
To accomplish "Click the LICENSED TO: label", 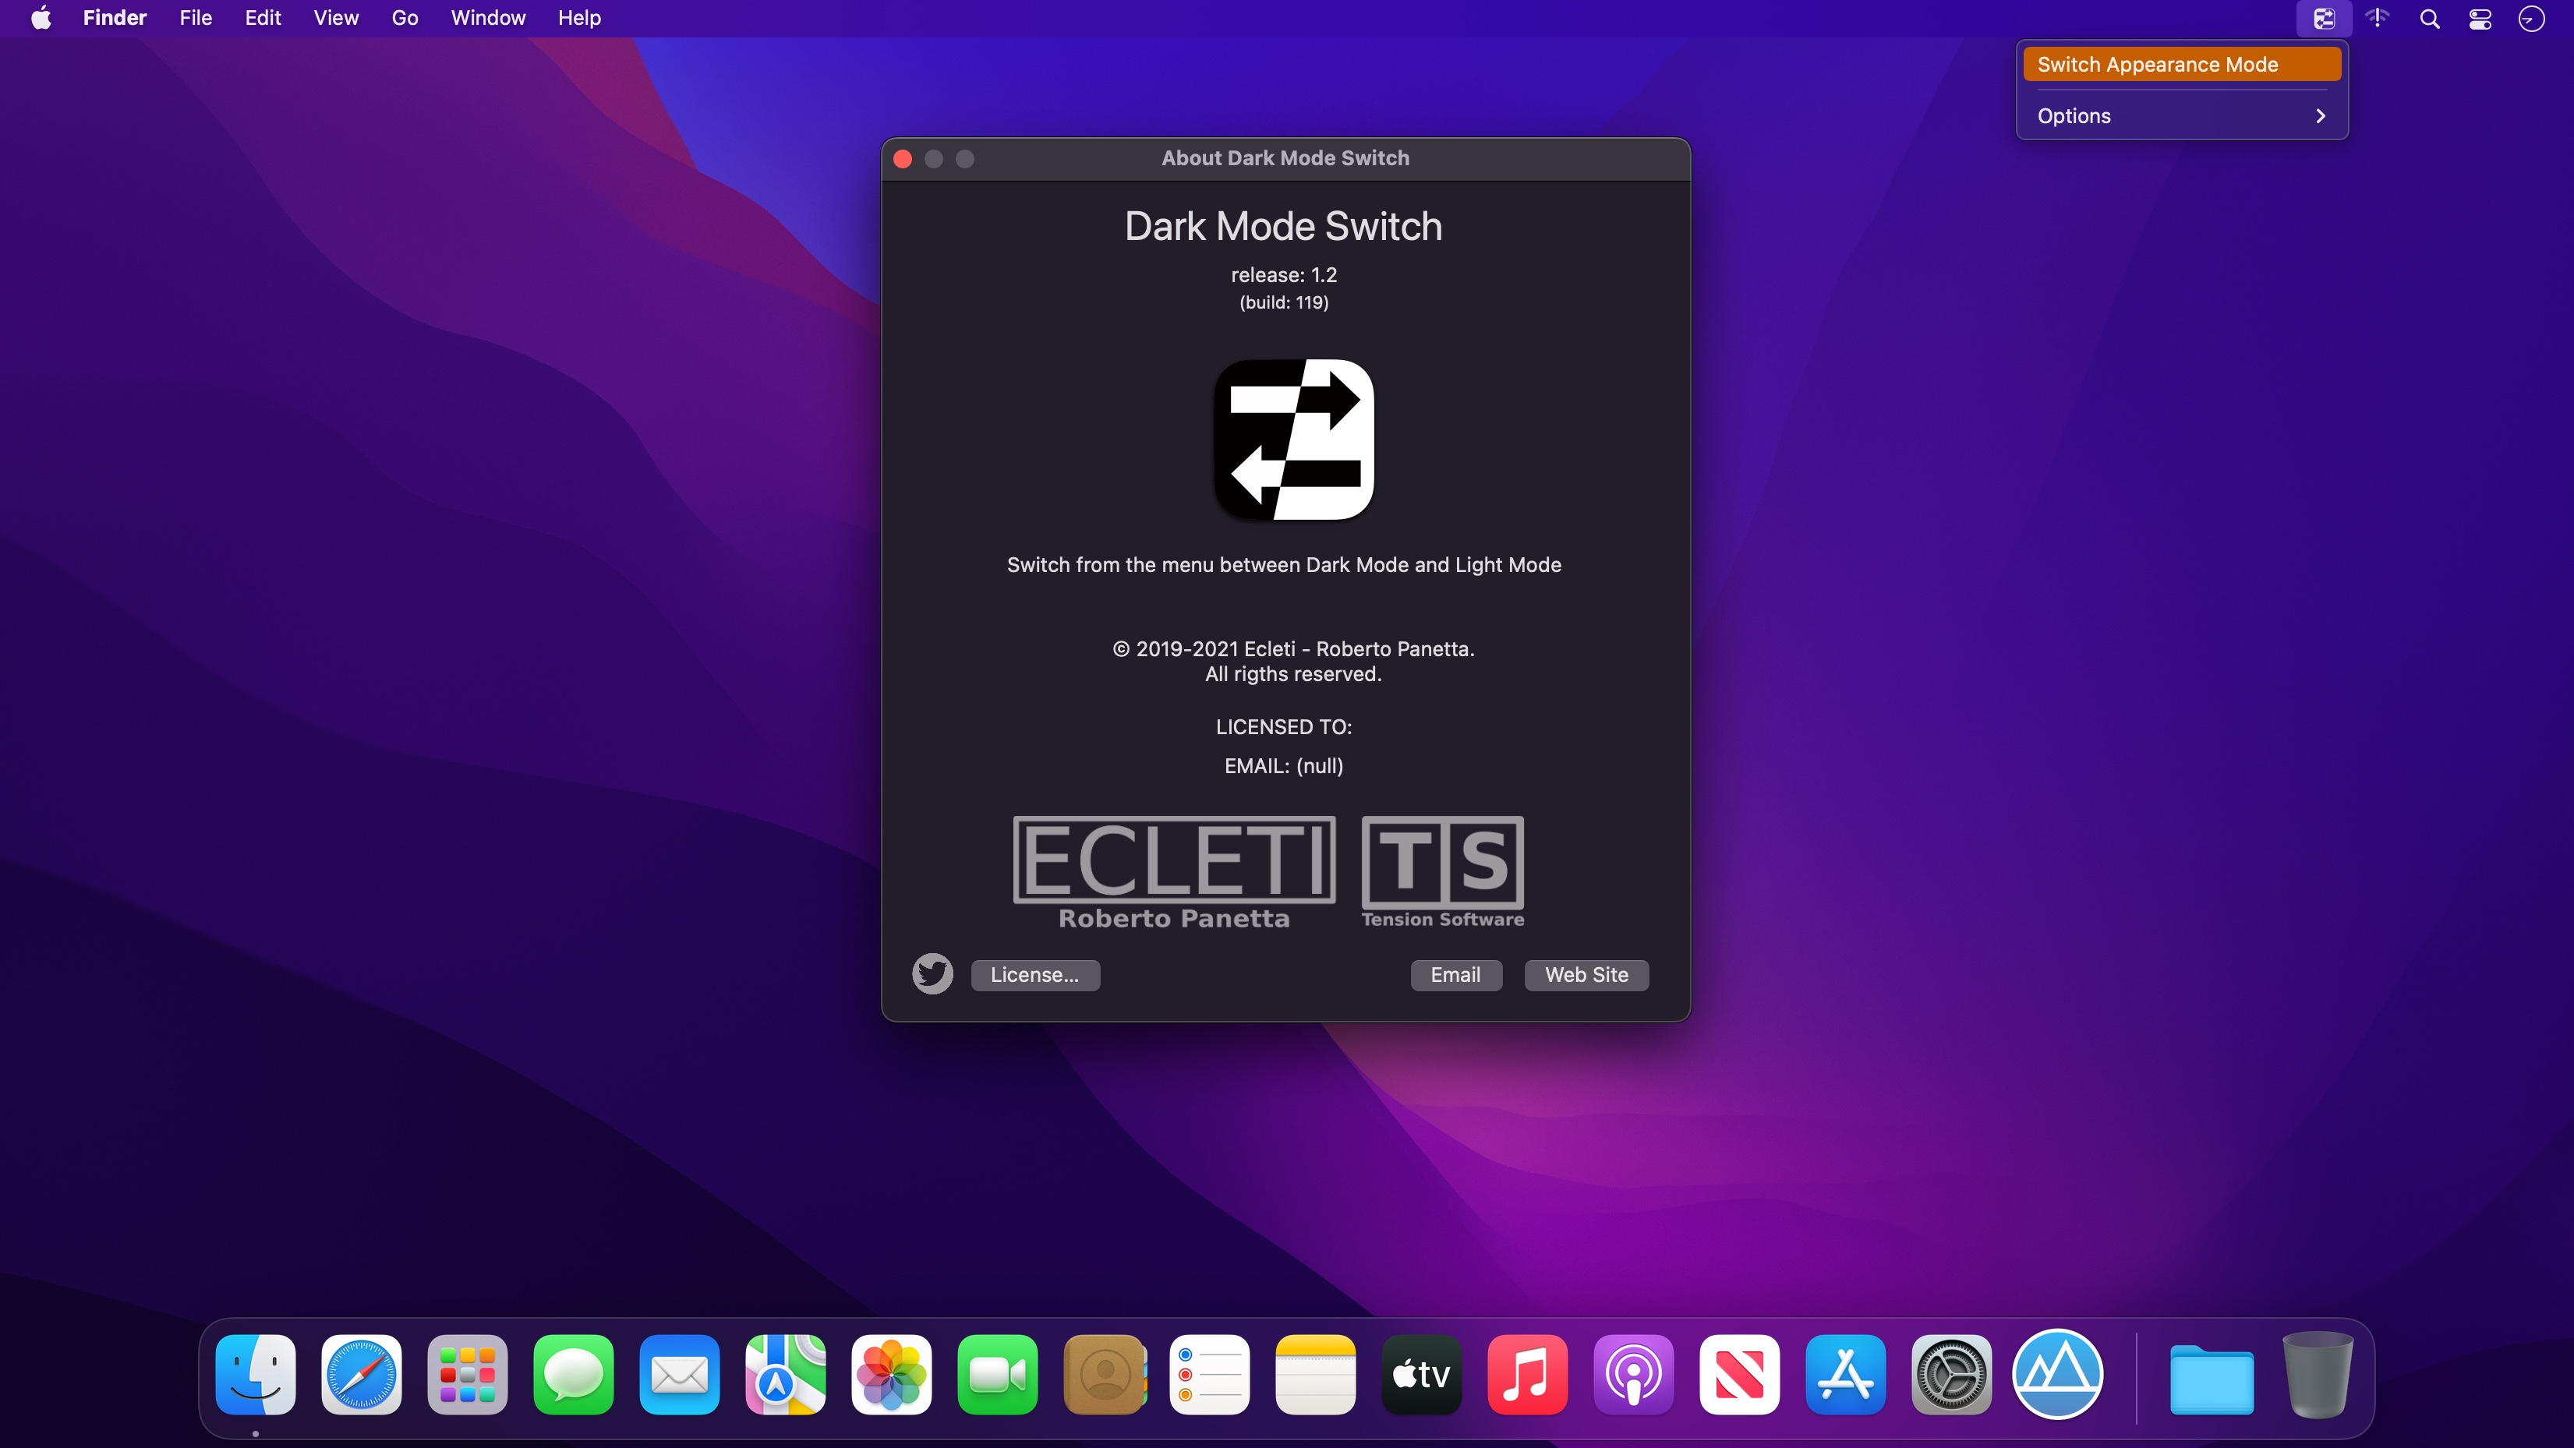I will coord(1284,727).
